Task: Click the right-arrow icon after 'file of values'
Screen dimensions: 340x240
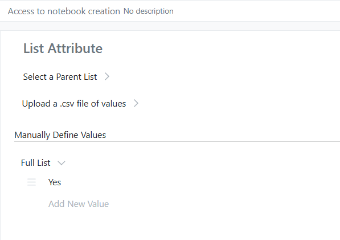Action: tap(136, 103)
